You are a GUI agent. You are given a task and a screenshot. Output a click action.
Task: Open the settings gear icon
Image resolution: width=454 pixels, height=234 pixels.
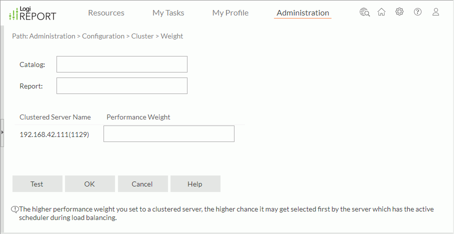[x=399, y=12]
